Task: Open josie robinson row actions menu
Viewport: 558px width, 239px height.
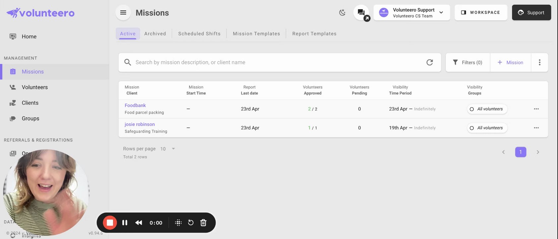Action: click(536, 128)
